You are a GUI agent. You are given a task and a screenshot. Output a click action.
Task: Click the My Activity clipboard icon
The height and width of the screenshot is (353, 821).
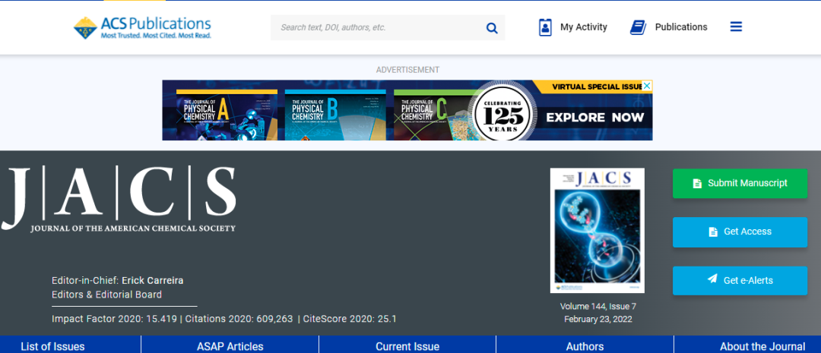click(x=545, y=27)
